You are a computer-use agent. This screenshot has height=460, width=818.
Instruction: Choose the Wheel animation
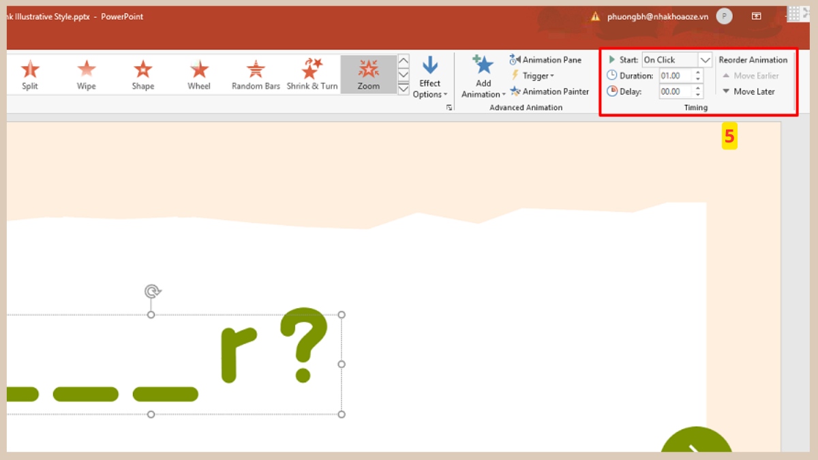click(198, 72)
